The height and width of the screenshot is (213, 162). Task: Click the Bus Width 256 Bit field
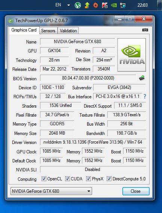pos(126,124)
